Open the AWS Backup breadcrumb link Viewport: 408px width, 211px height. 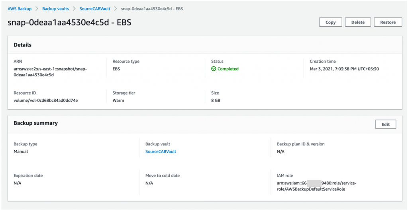pyautogui.click(x=19, y=9)
